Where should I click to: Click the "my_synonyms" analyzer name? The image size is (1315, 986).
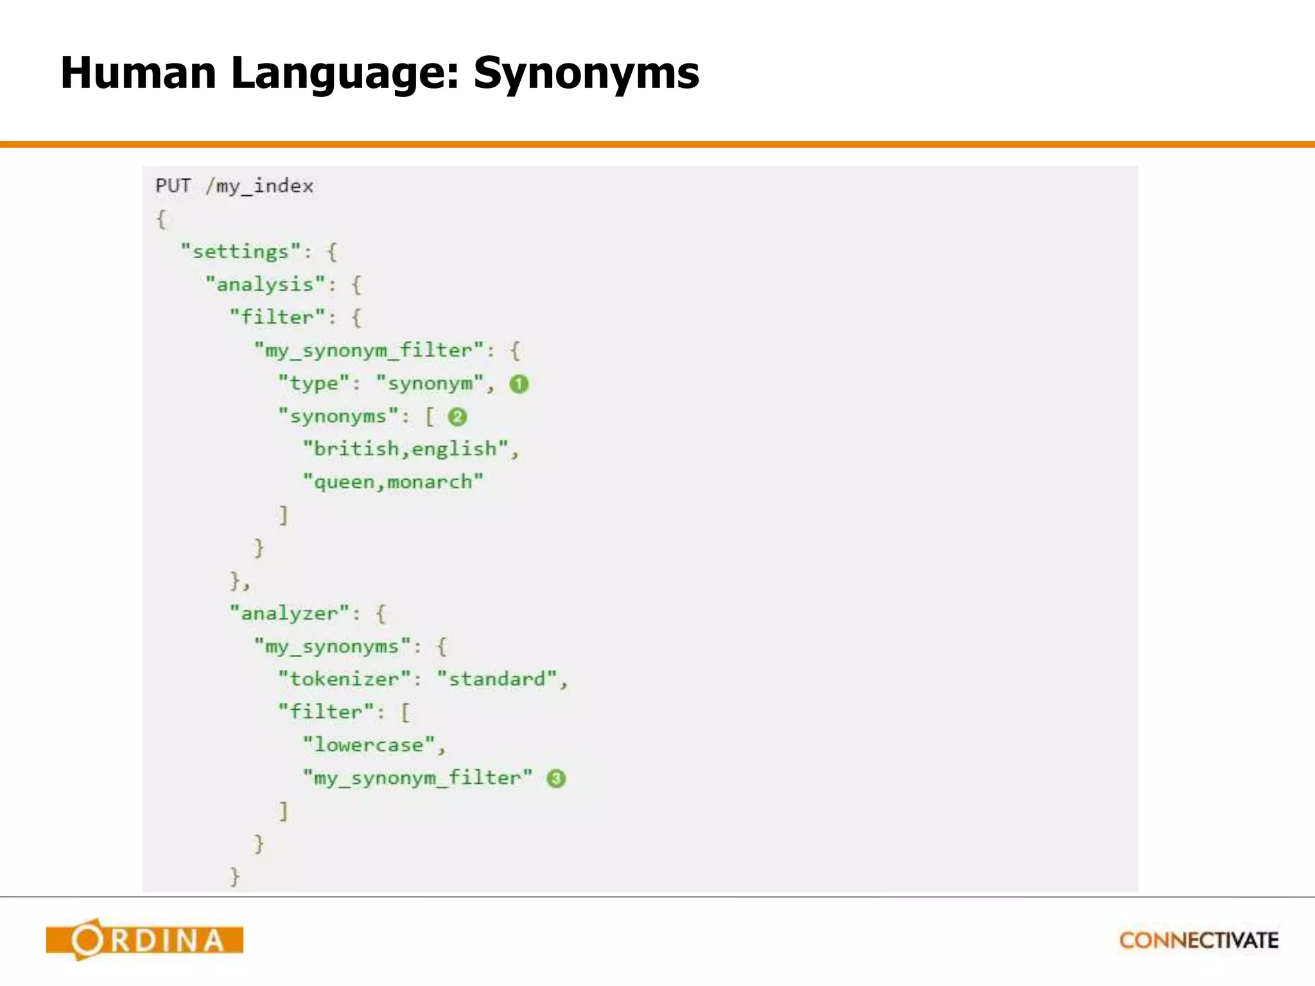(x=331, y=646)
